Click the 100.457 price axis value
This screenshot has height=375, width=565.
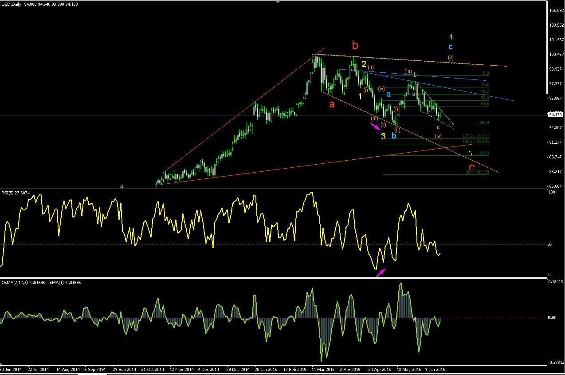point(556,54)
